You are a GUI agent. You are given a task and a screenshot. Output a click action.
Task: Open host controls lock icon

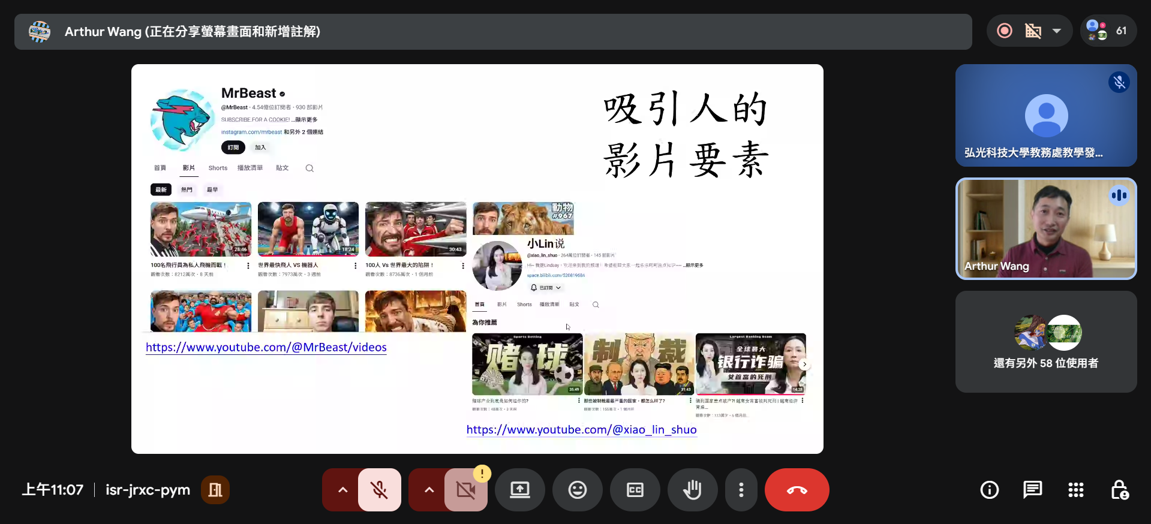coord(1119,490)
